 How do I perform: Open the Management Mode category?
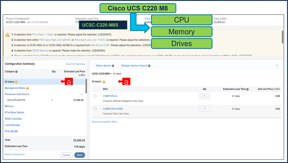click(15, 88)
